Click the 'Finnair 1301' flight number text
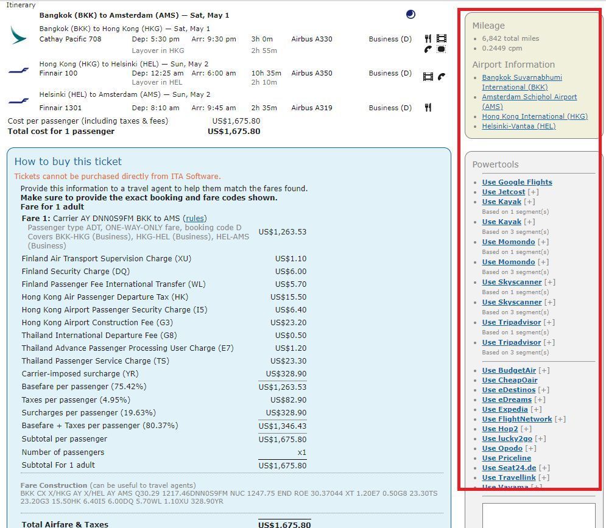The height and width of the screenshot is (528, 606). tap(60, 108)
